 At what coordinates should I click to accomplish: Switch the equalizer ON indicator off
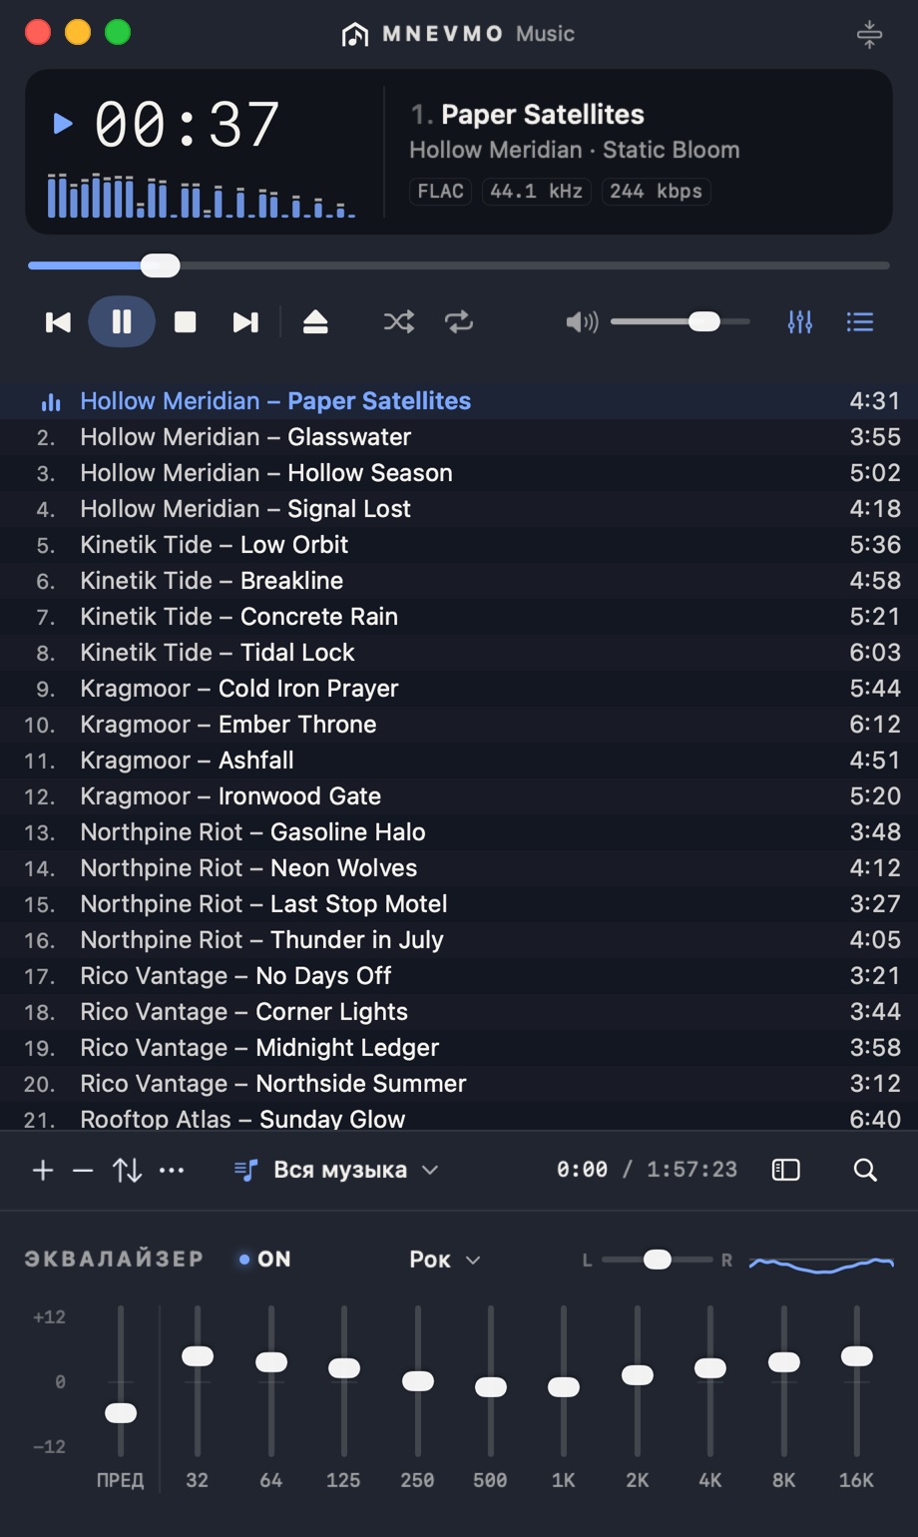click(x=264, y=1260)
